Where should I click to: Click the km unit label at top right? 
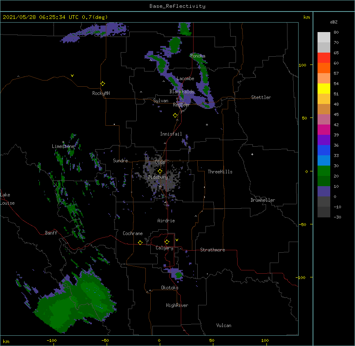pos(306,17)
